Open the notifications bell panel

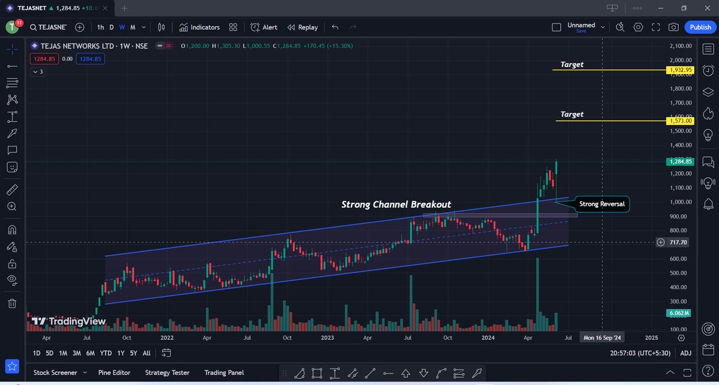tap(708, 204)
